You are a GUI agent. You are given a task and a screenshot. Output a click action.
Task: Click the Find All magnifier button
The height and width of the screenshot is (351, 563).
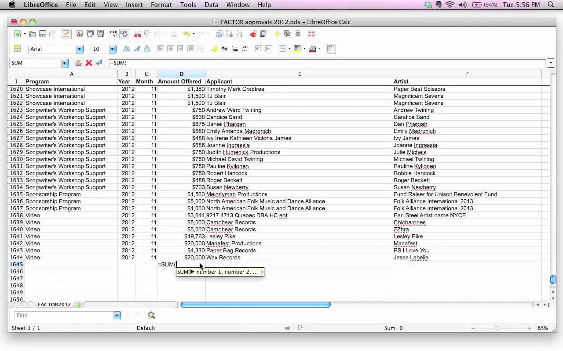(x=151, y=315)
